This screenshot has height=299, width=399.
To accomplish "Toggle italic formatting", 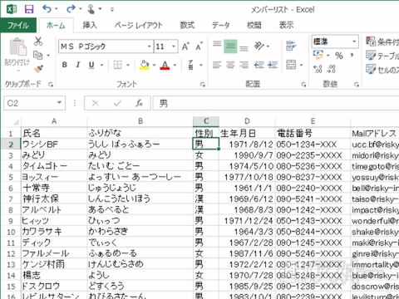I will click(x=78, y=65).
